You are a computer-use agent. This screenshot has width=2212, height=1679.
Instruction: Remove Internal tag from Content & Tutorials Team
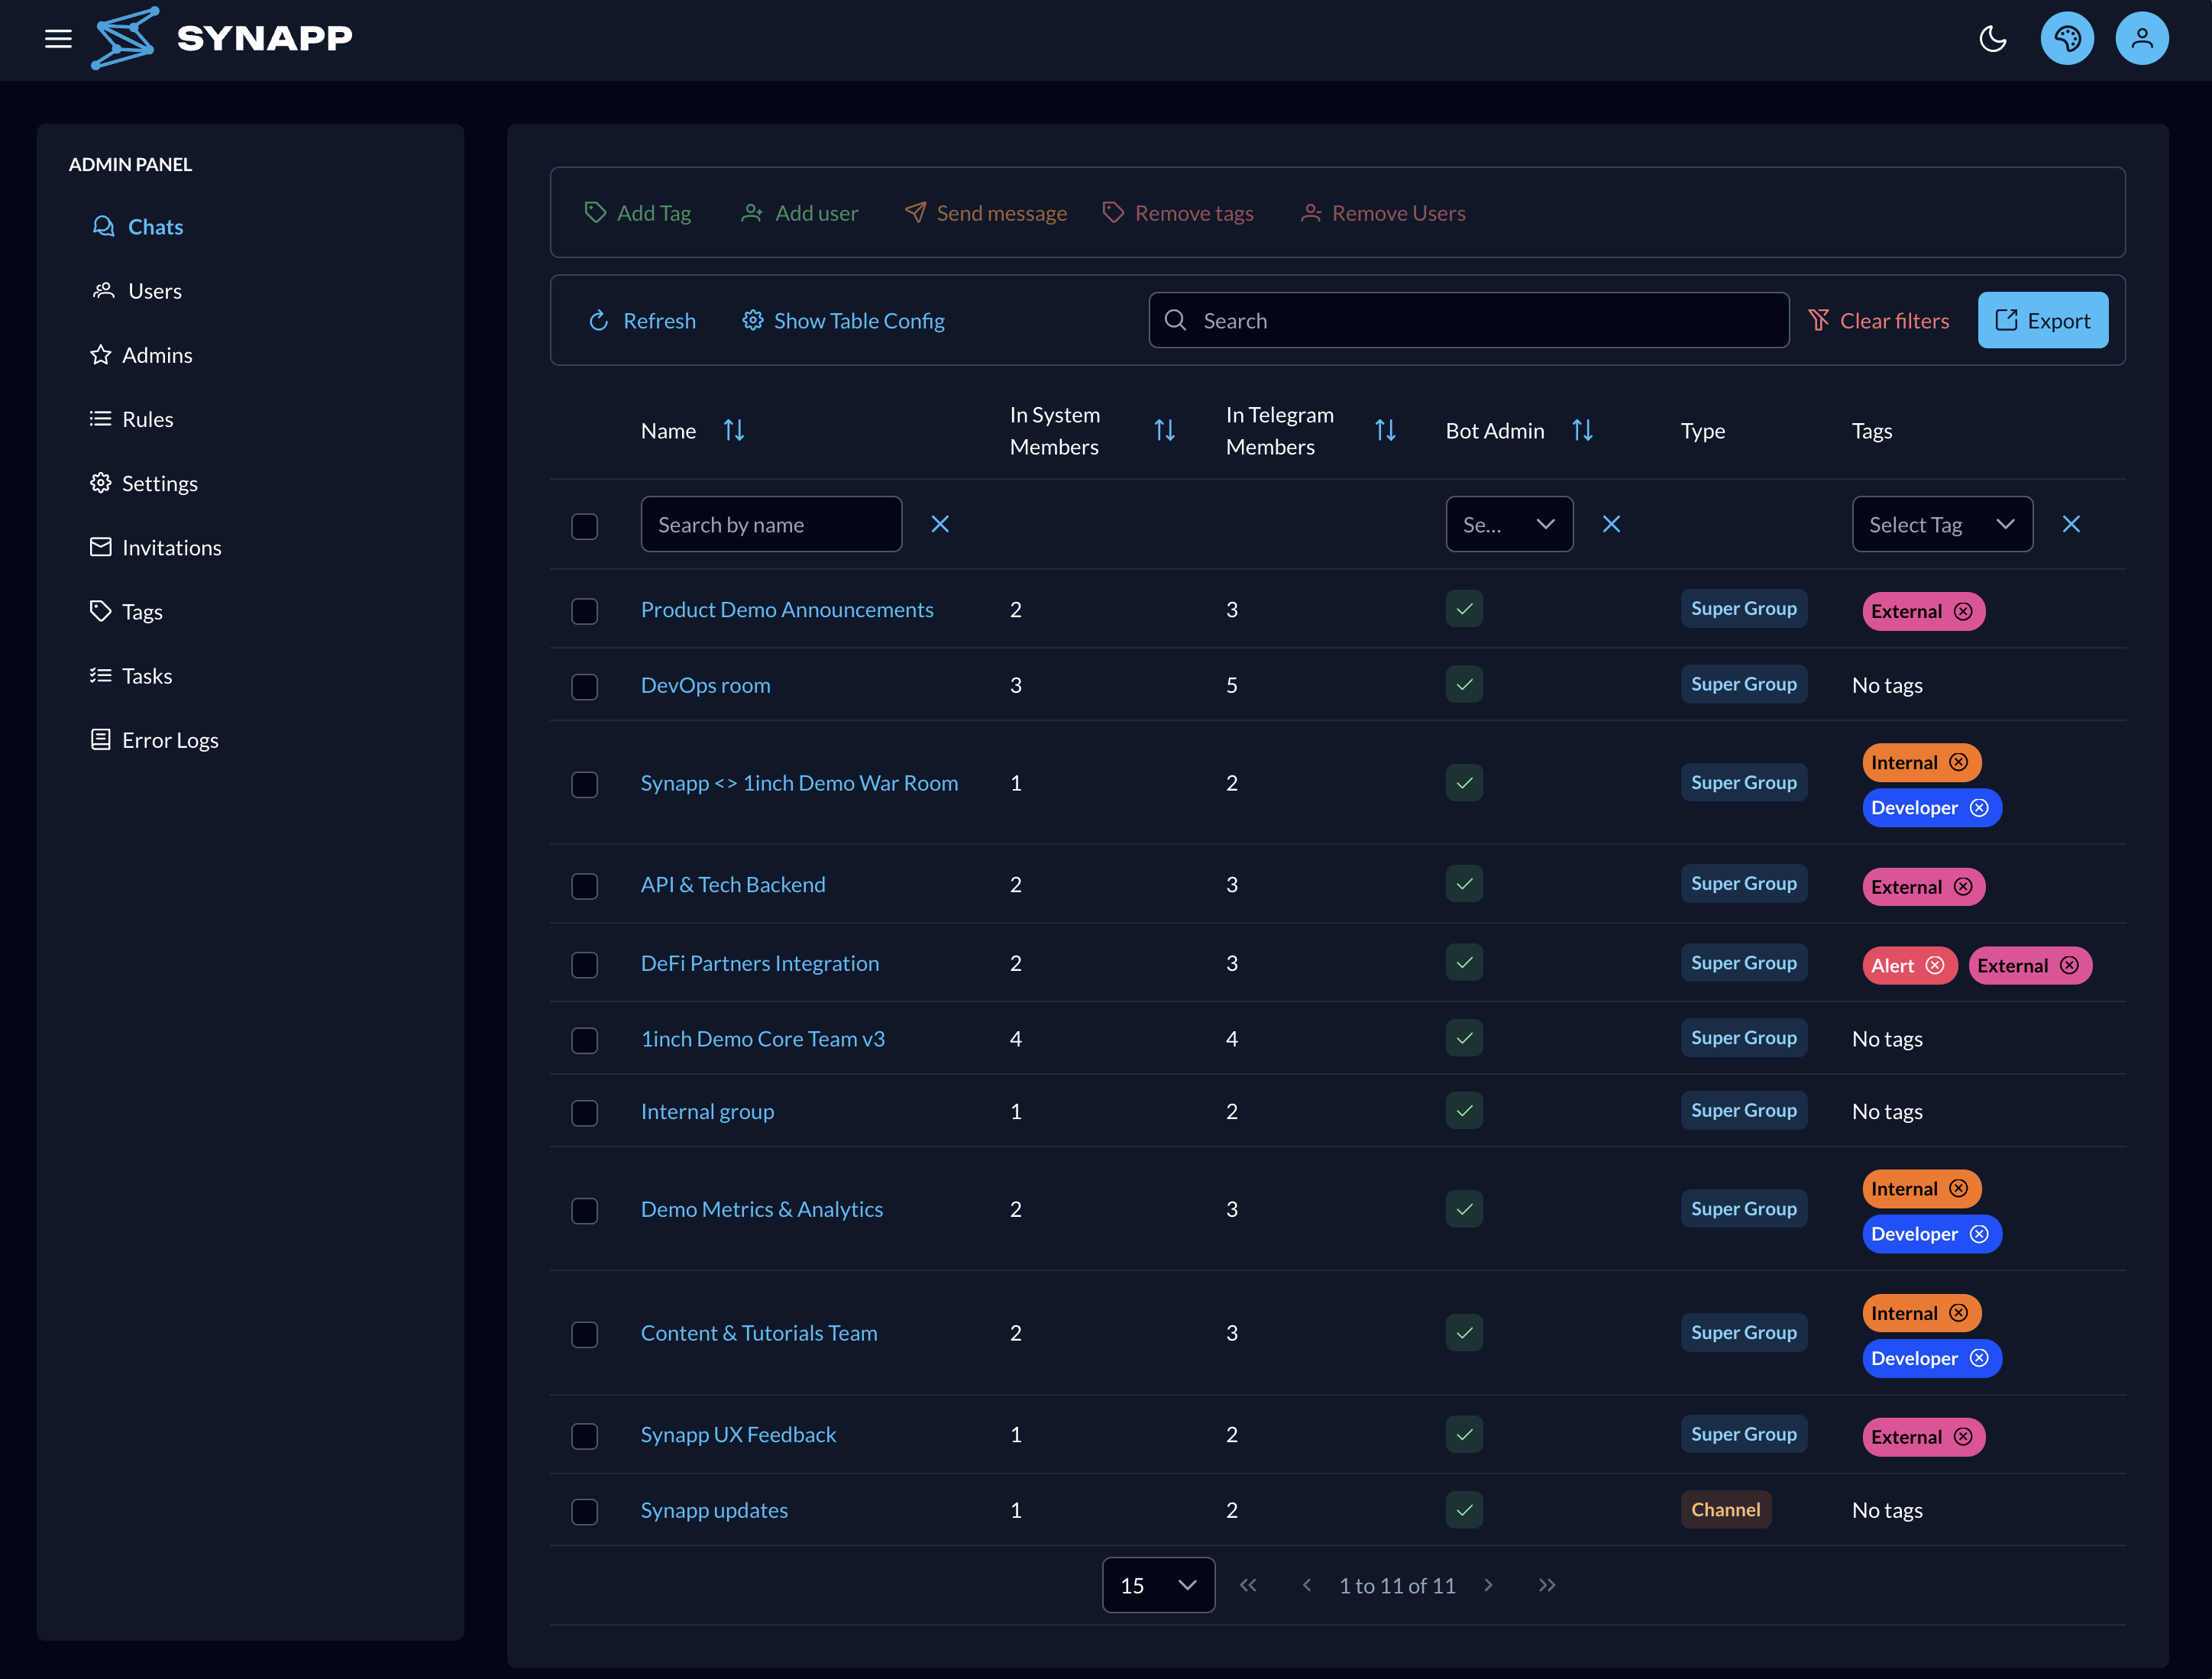point(1958,1313)
